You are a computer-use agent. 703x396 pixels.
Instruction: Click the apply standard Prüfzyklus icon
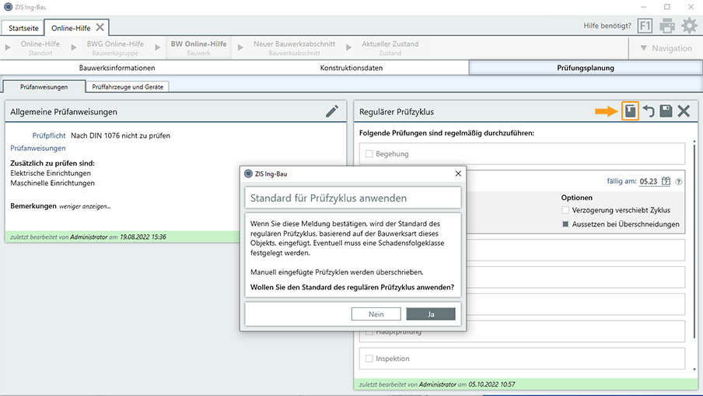[630, 111]
